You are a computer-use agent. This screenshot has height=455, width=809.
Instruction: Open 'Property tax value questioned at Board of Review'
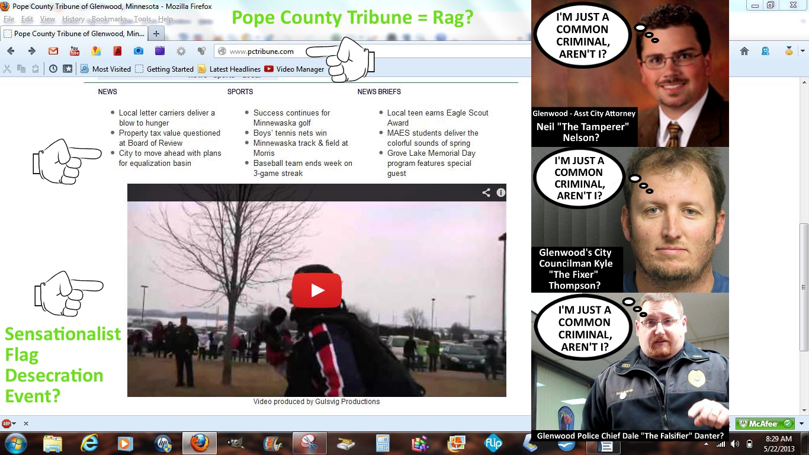(169, 138)
